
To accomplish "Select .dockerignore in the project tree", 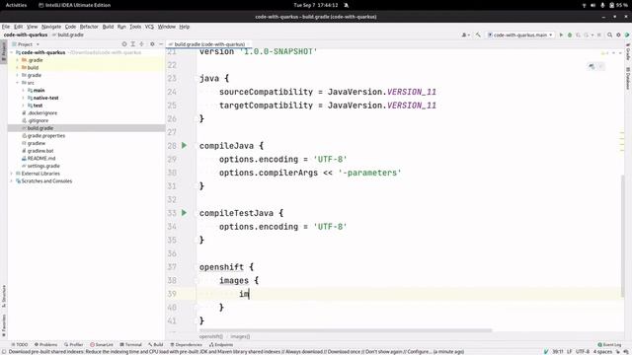I will pos(42,113).
